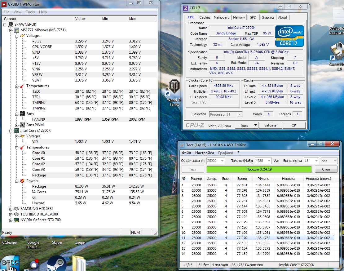Click the green LinX elapsed-time progress bar

(259, 169)
